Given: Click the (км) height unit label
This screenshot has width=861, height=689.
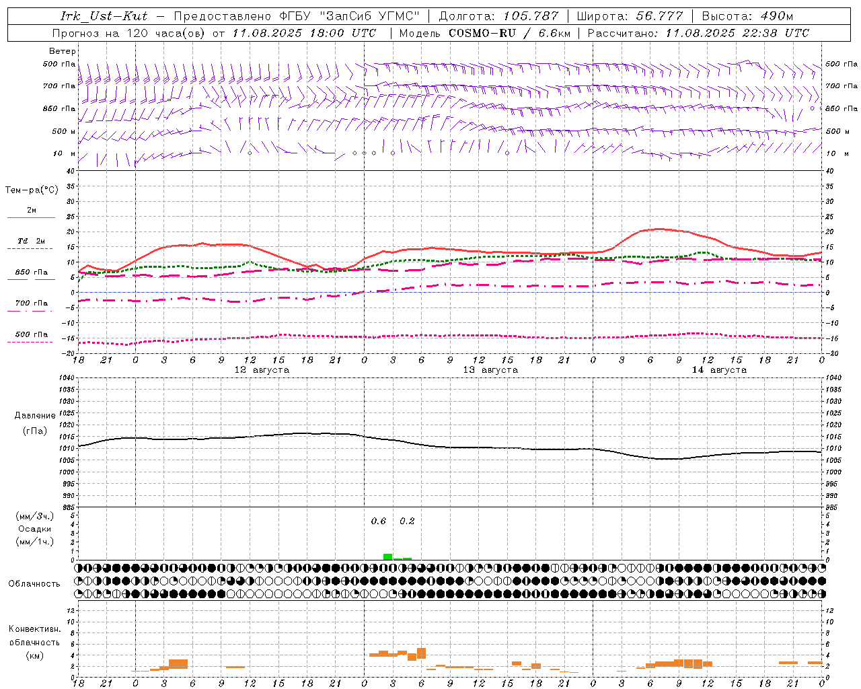Looking at the screenshot, I should pyautogui.click(x=35, y=655).
